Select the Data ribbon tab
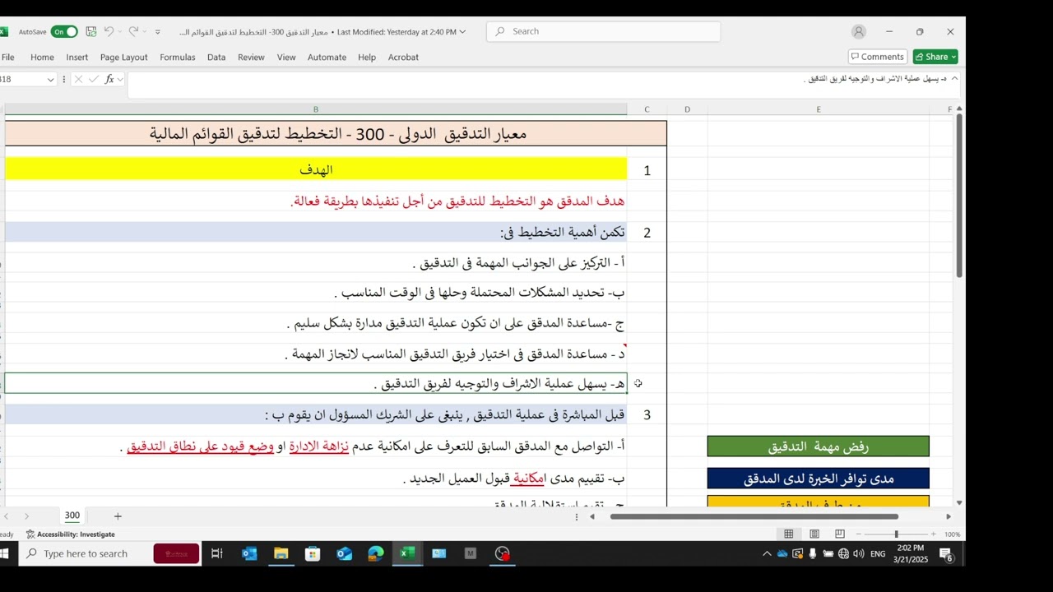Viewport: 1053px width, 592px height. point(216,58)
